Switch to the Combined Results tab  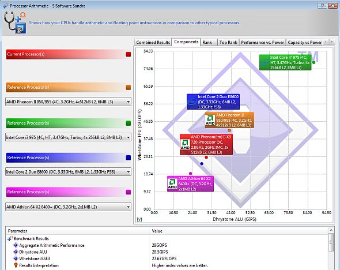153,43
